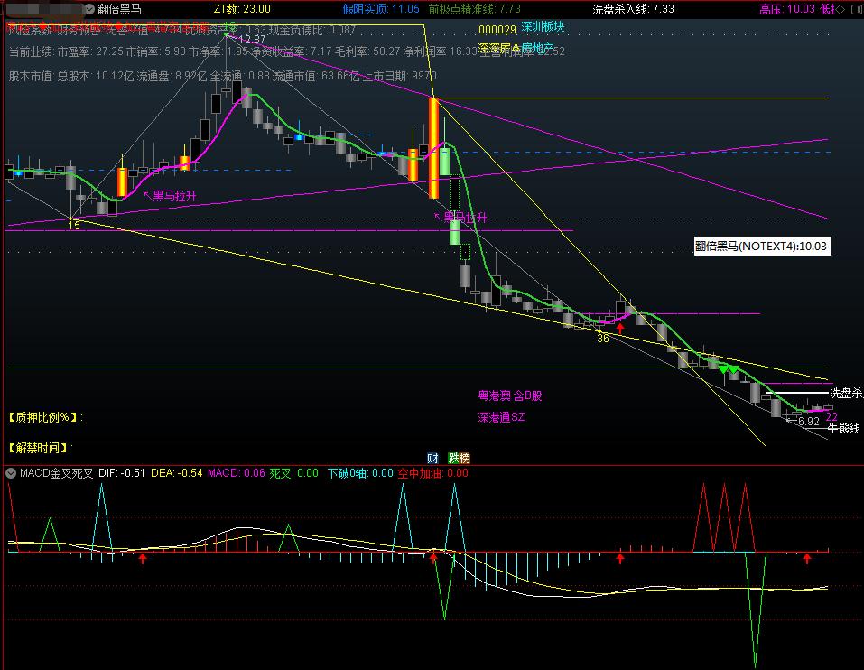Click the 跌榜 badge icon
864x670 pixels.
pos(459,458)
